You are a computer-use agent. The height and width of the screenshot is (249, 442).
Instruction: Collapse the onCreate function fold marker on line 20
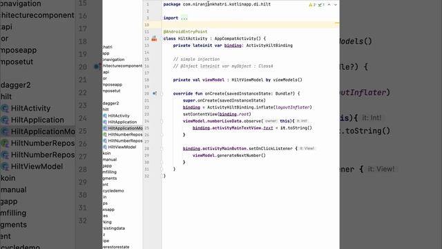[x=162, y=94]
